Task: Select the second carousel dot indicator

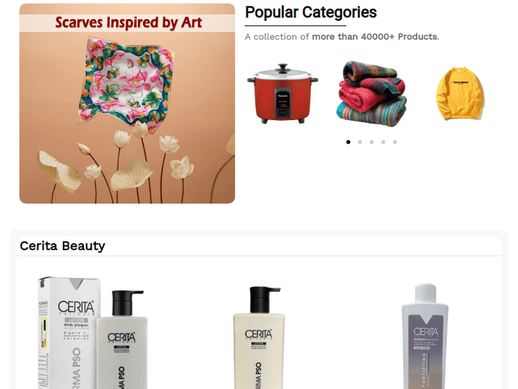Action: (x=360, y=142)
